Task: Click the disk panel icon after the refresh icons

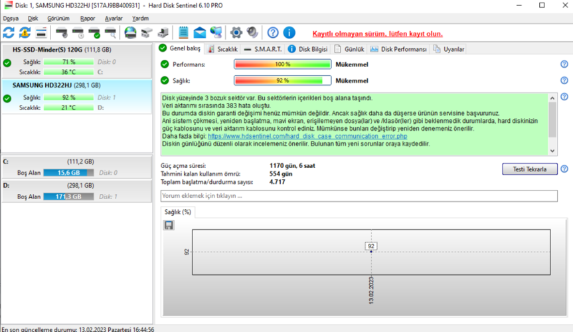Action: tap(41, 33)
